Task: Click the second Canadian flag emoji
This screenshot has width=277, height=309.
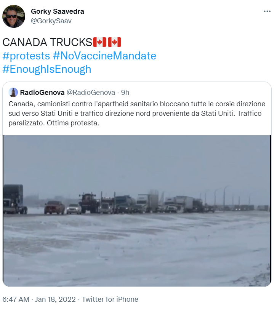Action: (x=114, y=42)
